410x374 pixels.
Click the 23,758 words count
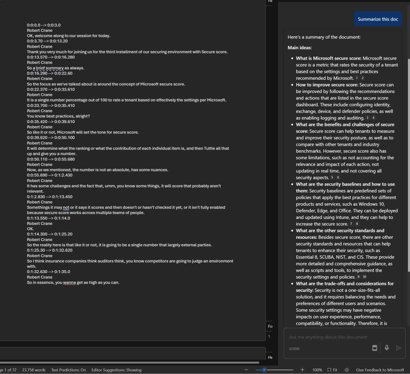tap(34, 370)
